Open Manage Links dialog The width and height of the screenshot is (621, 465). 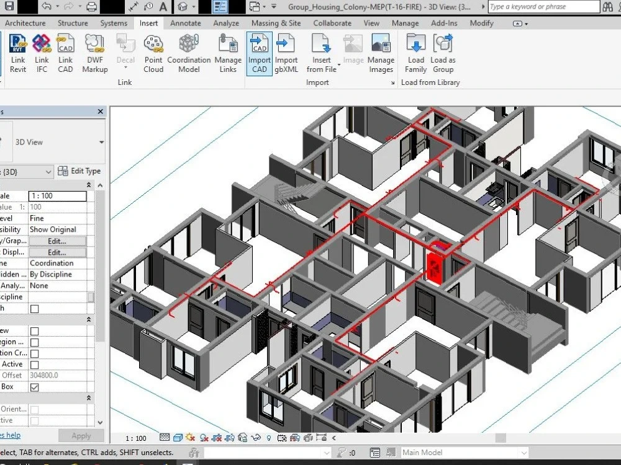point(228,54)
